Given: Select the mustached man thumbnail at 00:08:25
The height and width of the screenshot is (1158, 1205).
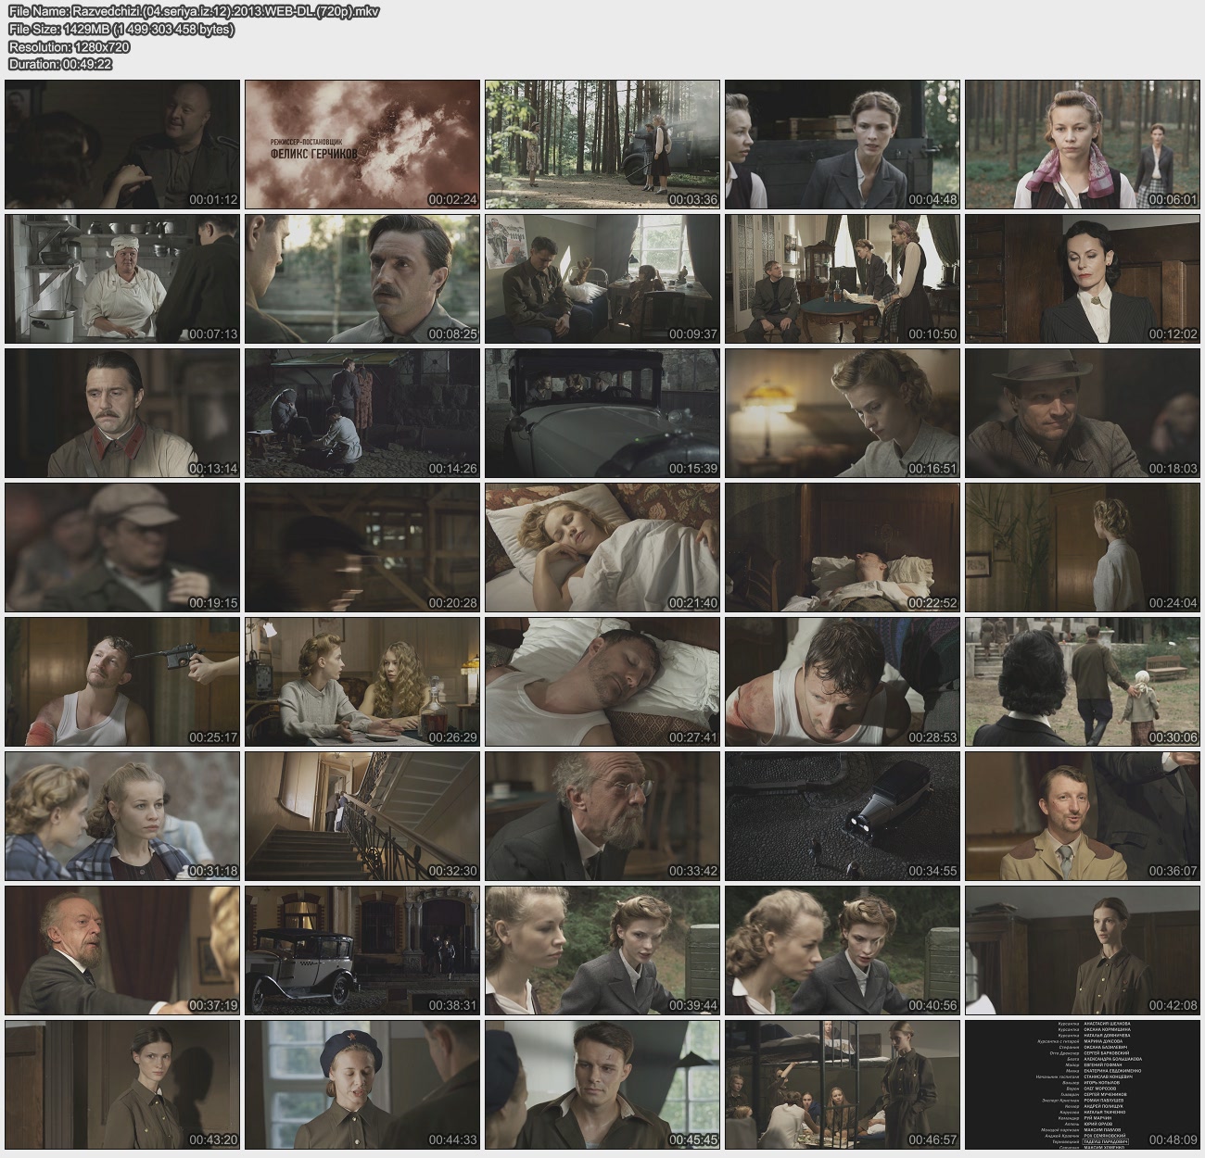Looking at the screenshot, I should pyautogui.click(x=362, y=279).
